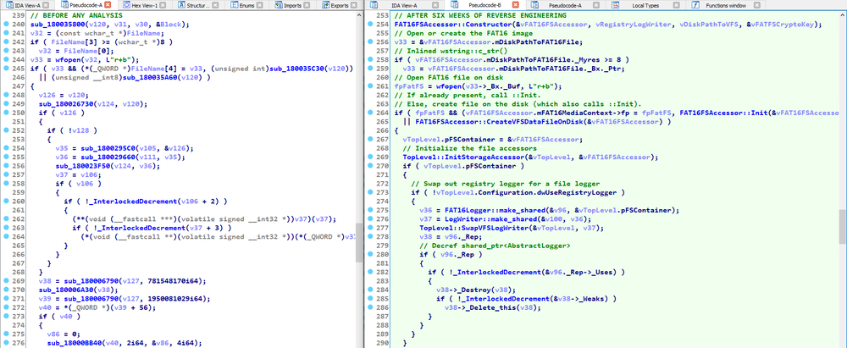847x348 pixels.
Task: Click v38->_Destroy(v38) on line 284
Action: tap(476, 290)
